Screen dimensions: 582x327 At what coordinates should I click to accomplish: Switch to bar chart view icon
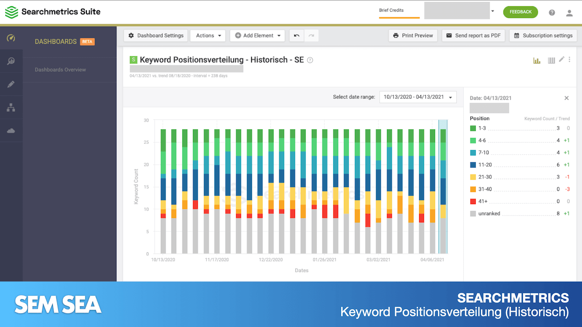click(537, 61)
